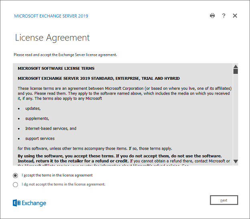
Task: Click the license text scrollbar thumb
Action: 236,71
